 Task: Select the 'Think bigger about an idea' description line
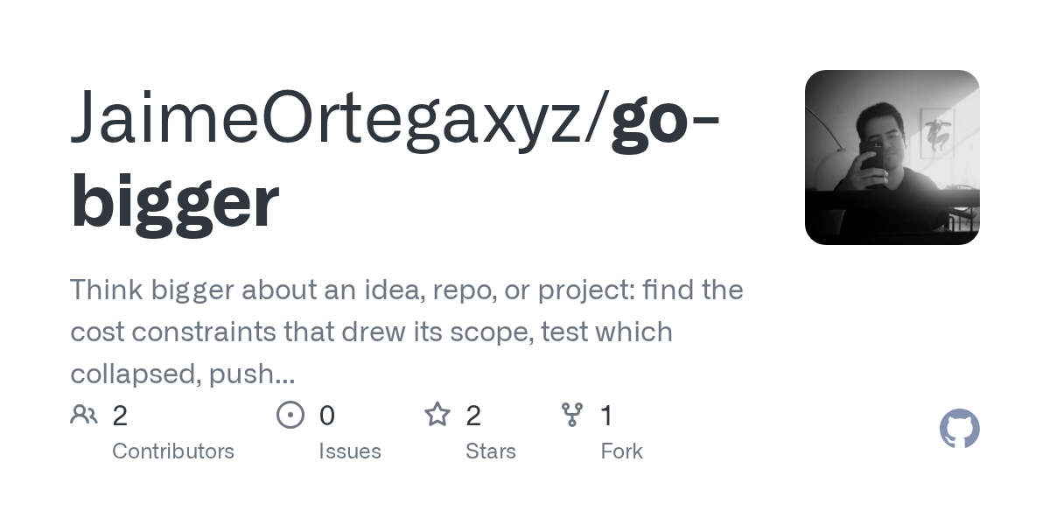[x=407, y=290]
